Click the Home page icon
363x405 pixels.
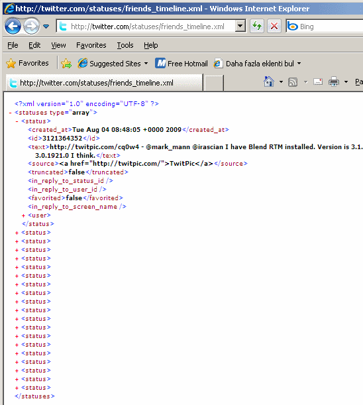[x=269, y=82]
